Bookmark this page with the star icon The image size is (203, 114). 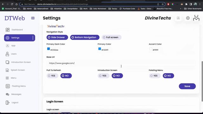coord(163,4)
